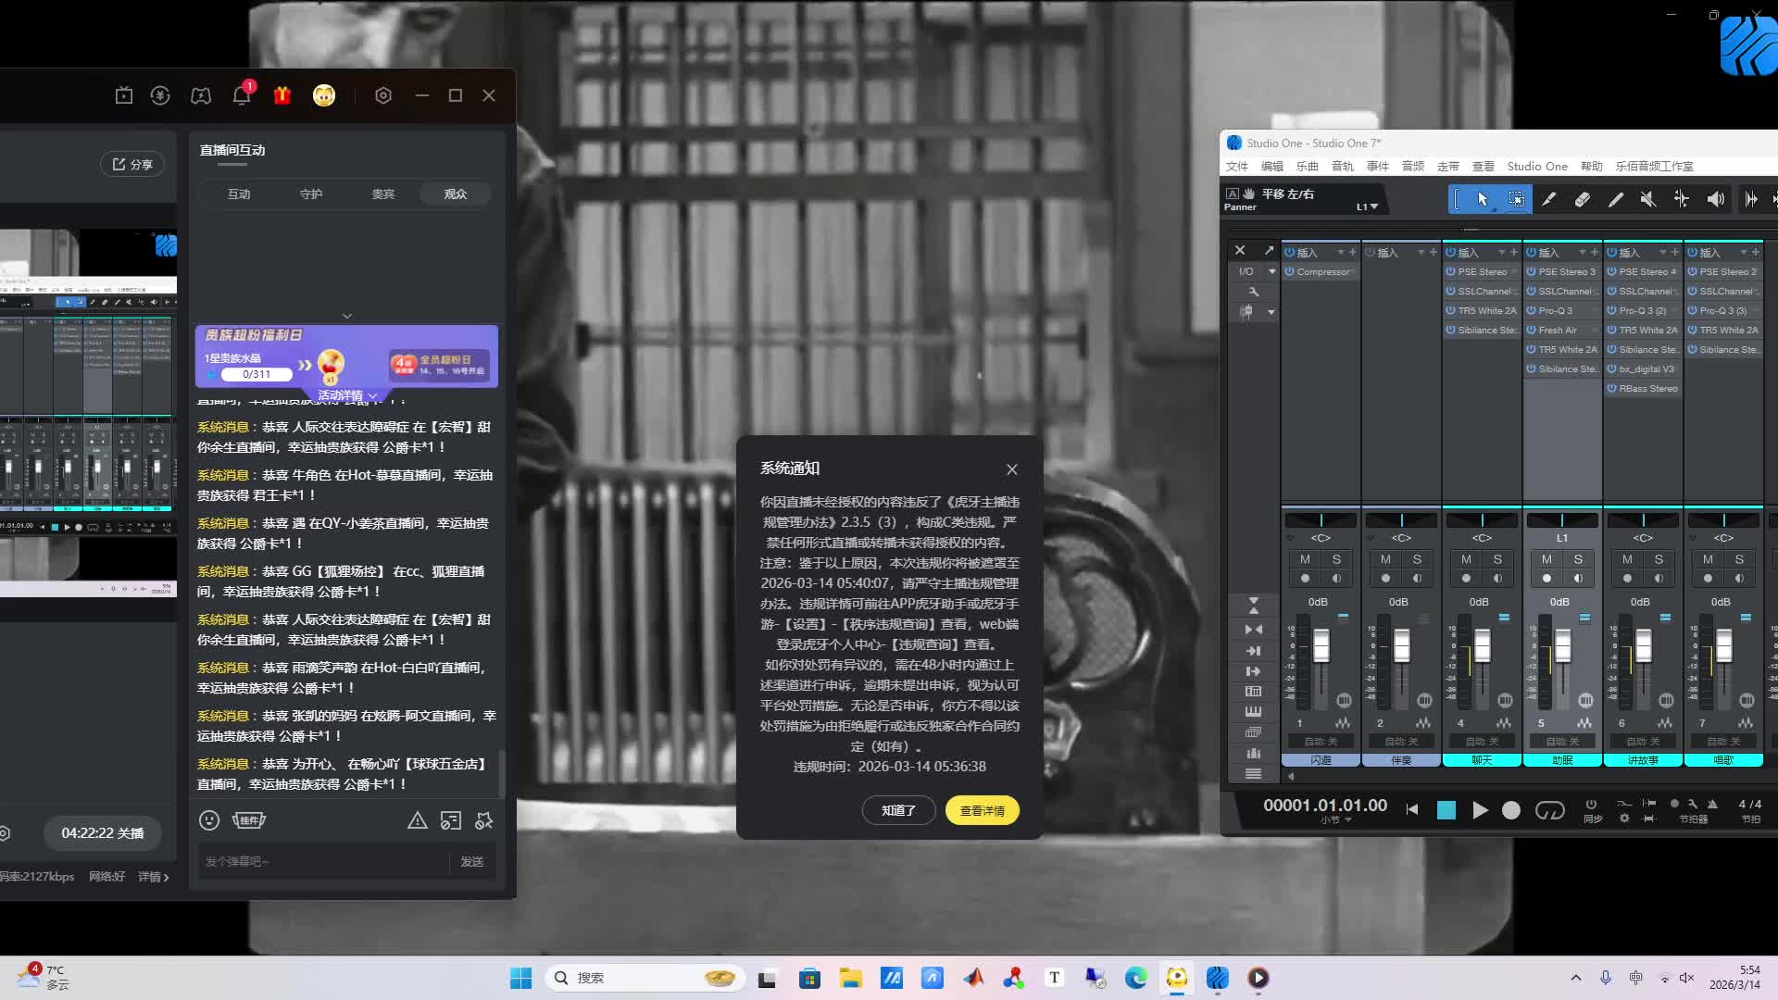
Task: Mute the 聊天 mixer channel
Action: click(x=1466, y=559)
